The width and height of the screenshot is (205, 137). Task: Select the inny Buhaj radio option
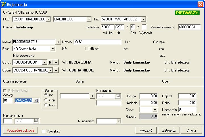tap(46, 100)
